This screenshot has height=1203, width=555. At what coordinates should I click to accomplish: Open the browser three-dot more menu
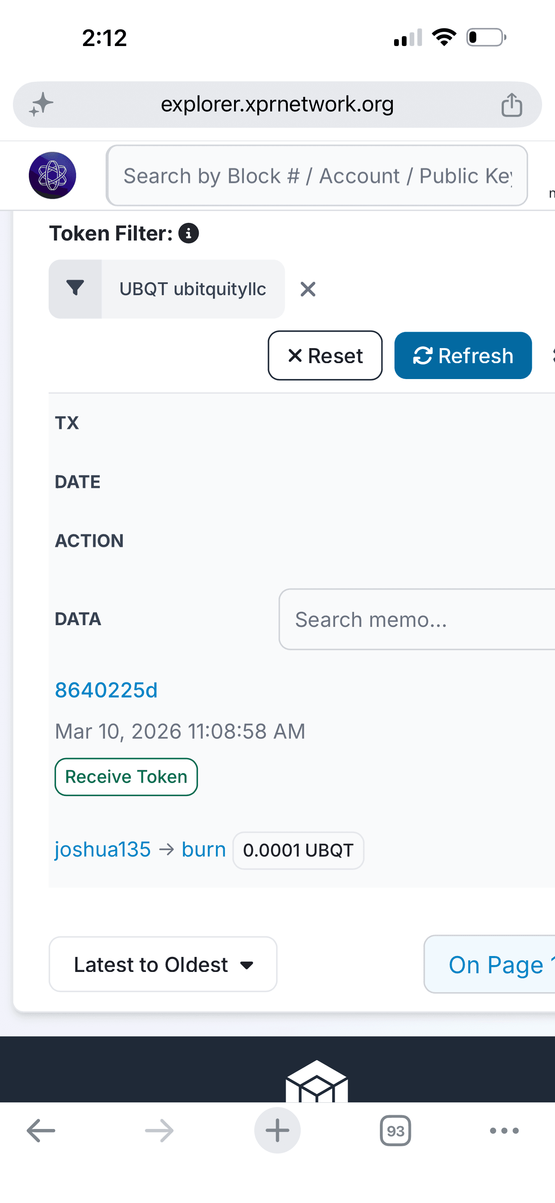(504, 1131)
